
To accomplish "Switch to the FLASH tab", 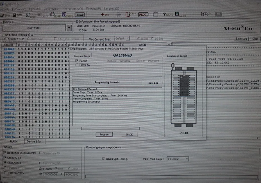I will (x=13, y=141).
